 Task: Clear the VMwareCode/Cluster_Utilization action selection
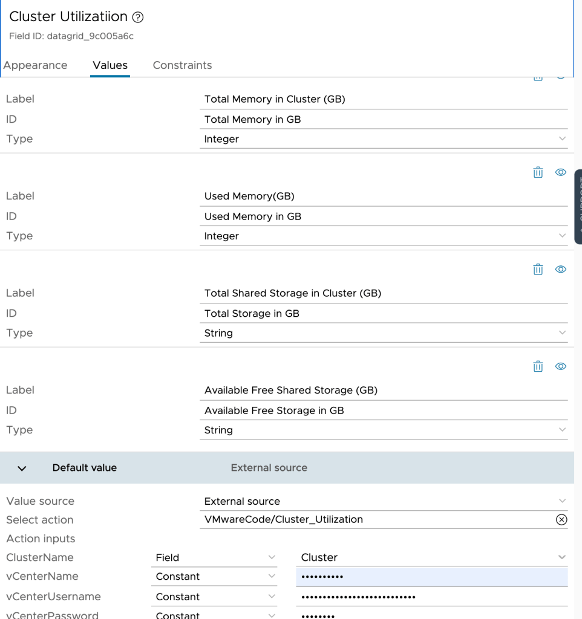tap(561, 520)
